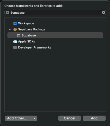Add the selected Supabase library
Image resolution: width=110 pixels, height=126 pixels.
coord(94,118)
